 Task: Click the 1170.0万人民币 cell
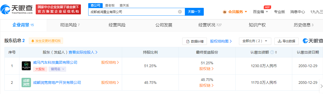pos(264,83)
